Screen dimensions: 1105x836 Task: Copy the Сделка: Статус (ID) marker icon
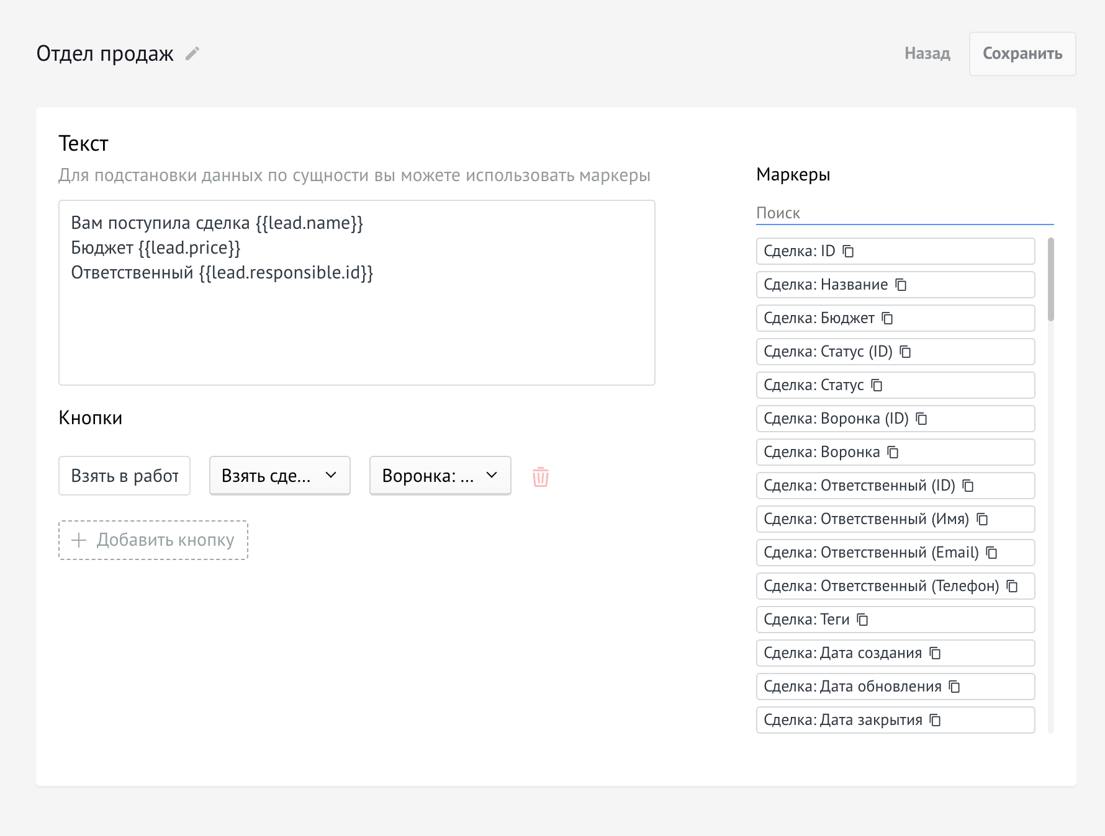coord(905,352)
